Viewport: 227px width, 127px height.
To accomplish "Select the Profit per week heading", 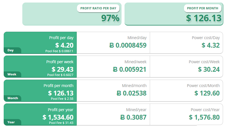I will click(x=60, y=62).
